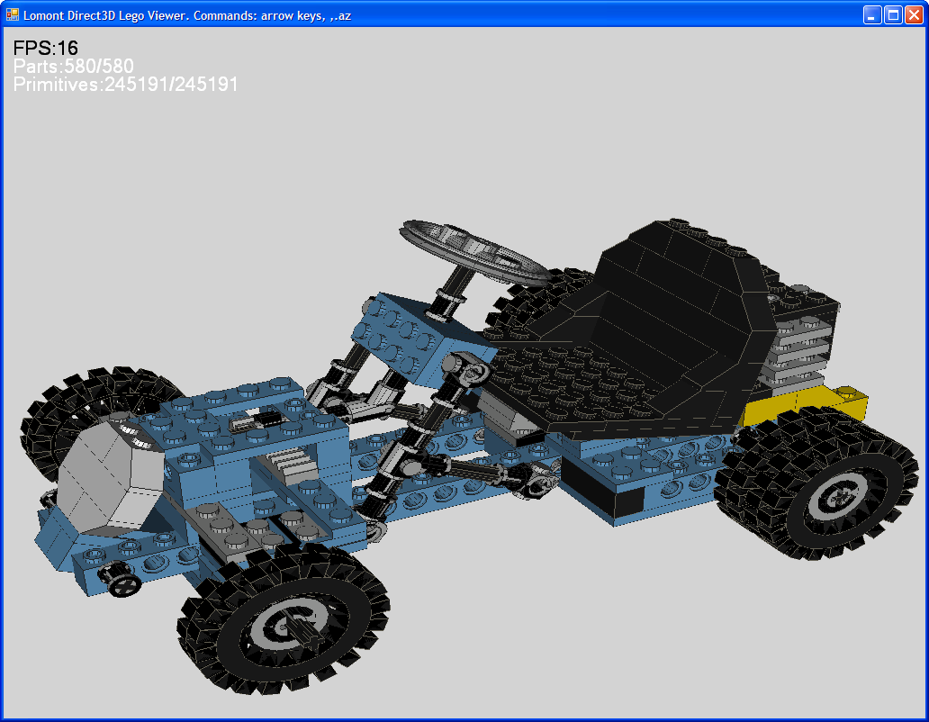Select the grey stacked plates behind the seat
Viewport: 929px width, 722px height.
(799, 351)
